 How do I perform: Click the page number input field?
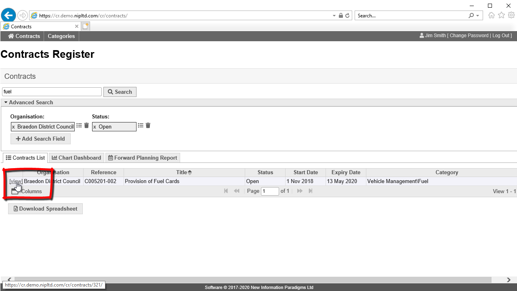[270, 191]
